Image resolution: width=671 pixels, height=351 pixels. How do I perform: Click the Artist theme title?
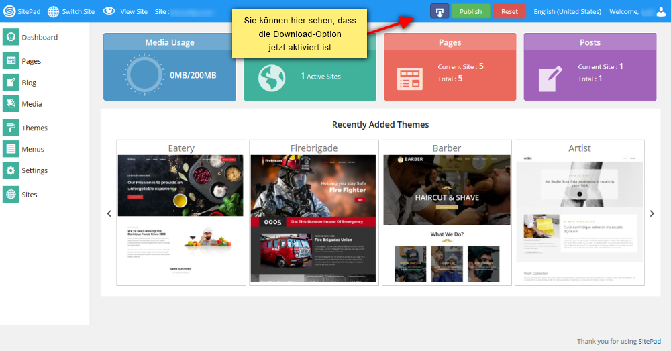[580, 148]
